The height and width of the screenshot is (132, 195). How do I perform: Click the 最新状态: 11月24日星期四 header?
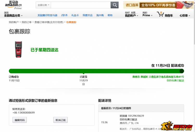pyautogui.click(x=141, y=108)
